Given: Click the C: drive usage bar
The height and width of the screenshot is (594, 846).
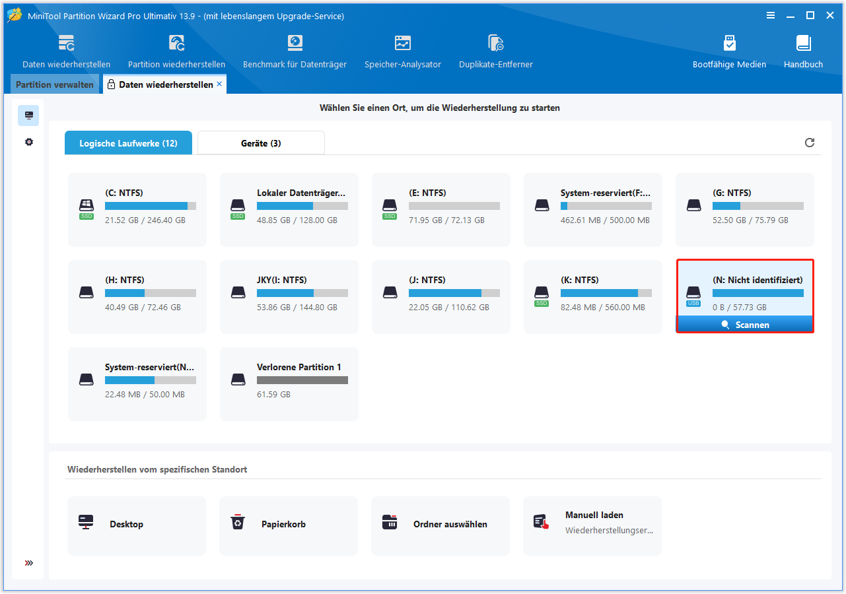Looking at the screenshot, I should click(x=151, y=206).
